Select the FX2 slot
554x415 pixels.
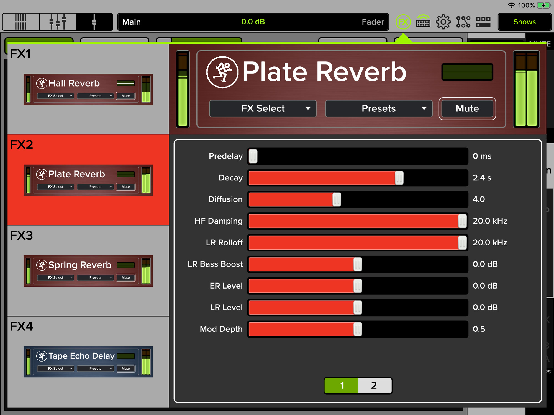(x=88, y=180)
